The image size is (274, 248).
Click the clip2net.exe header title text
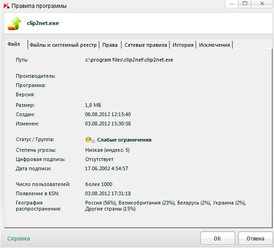pyautogui.click(x=43, y=23)
